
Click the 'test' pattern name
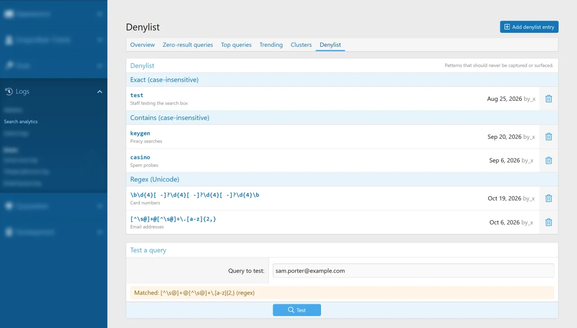137,95
